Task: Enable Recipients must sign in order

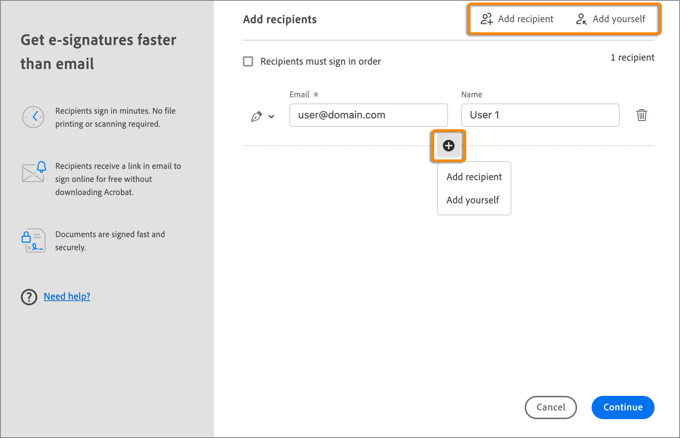Action: point(248,61)
